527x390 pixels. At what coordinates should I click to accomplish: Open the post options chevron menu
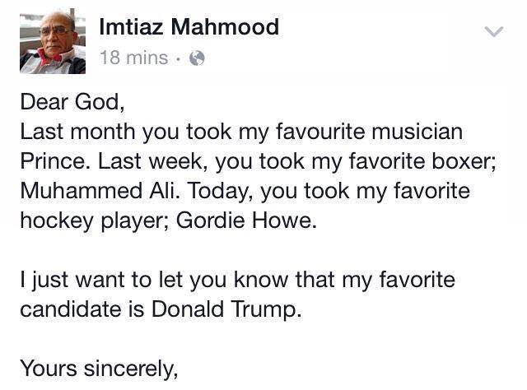click(493, 32)
